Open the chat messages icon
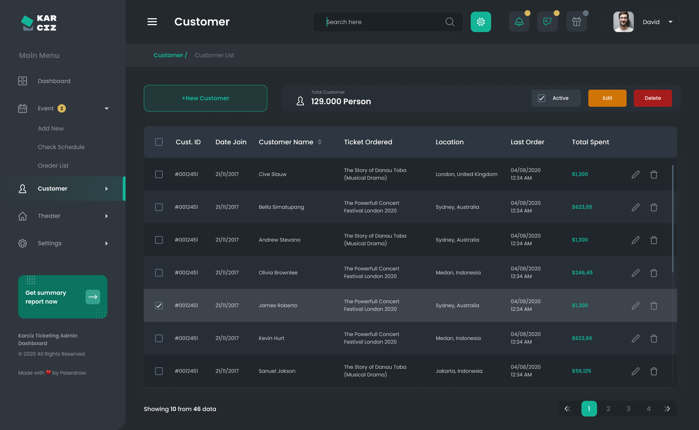Screen dimensions: 699x430 coord(547,22)
